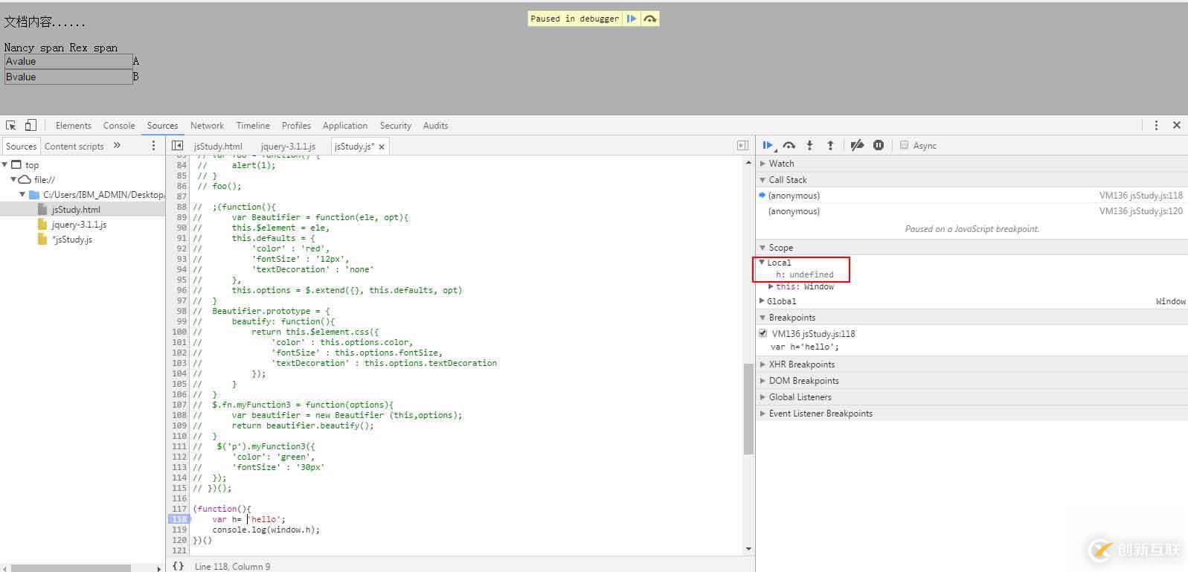Toggle the device toolbar icon

pyautogui.click(x=30, y=125)
